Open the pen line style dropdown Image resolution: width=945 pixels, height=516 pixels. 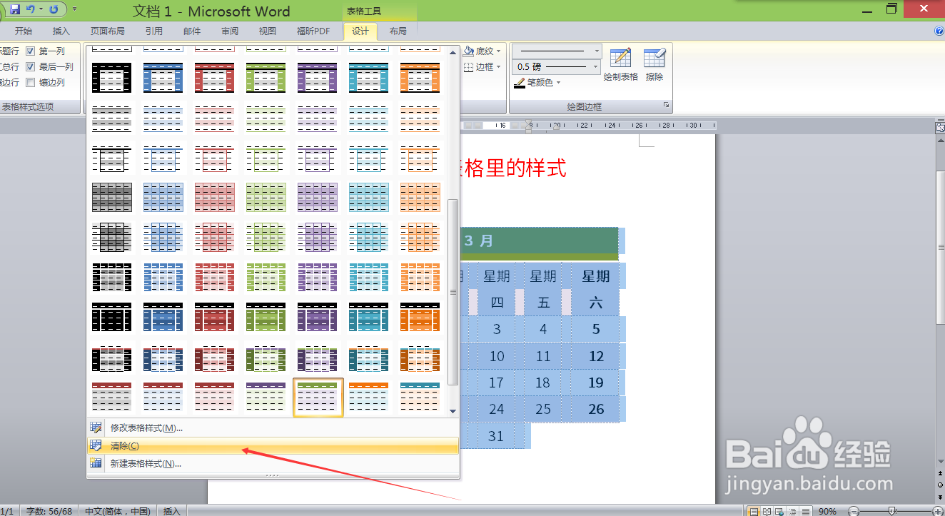(x=597, y=51)
